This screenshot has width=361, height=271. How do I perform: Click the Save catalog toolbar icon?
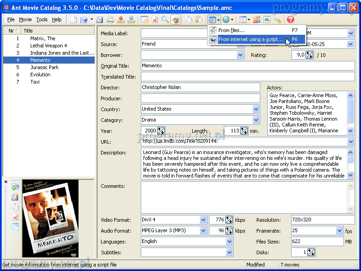(x=100, y=20)
